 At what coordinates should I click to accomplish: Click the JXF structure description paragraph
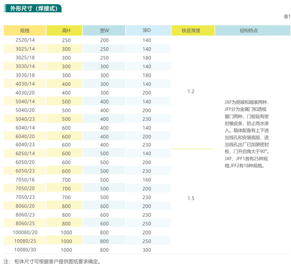coord(247,134)
